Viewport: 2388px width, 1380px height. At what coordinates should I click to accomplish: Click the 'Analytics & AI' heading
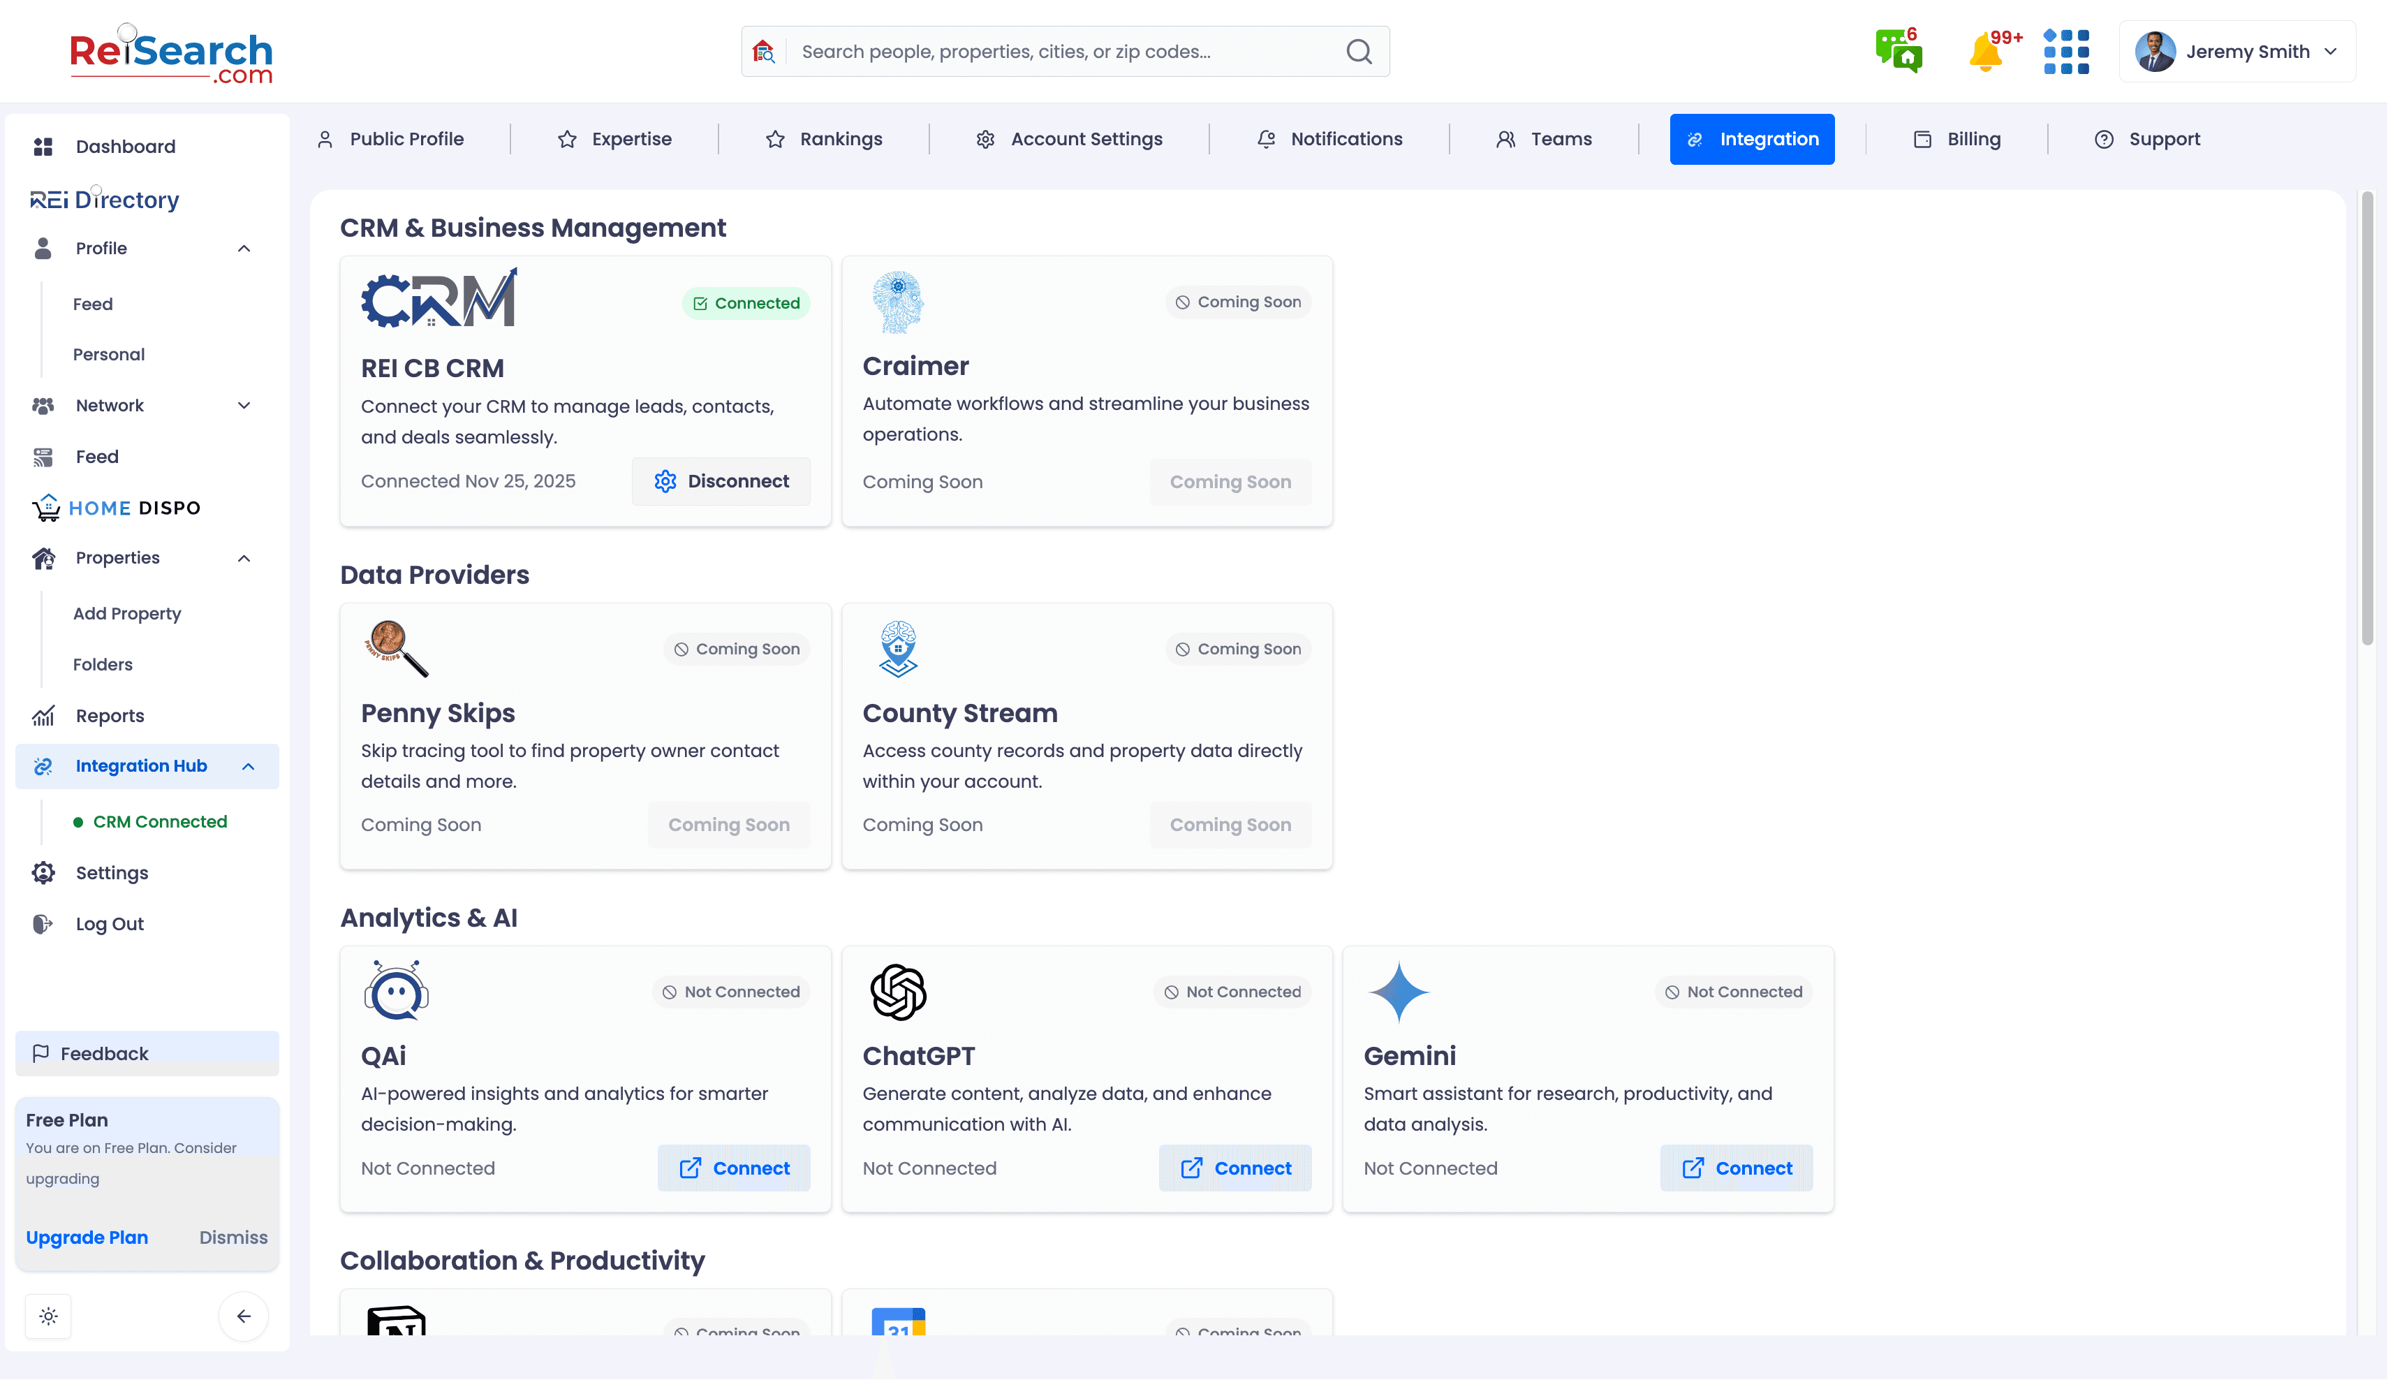tap(428, 918)
